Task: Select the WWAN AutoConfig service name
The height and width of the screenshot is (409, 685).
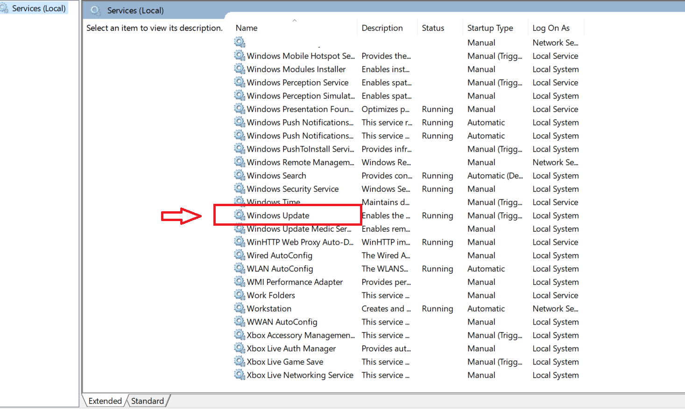Action: click(x=282, y=322)
